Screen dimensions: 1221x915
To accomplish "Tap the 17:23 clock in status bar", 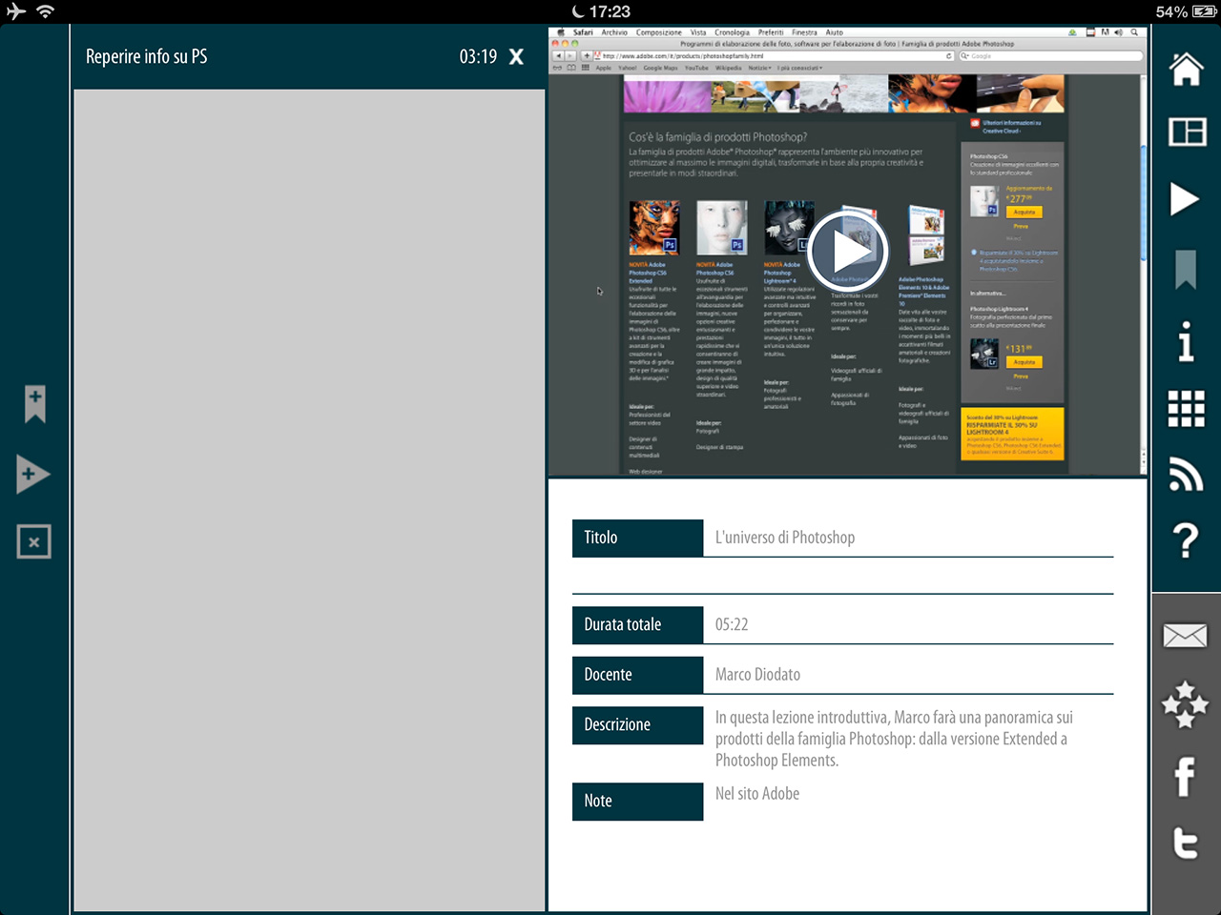I will point(610,11).
